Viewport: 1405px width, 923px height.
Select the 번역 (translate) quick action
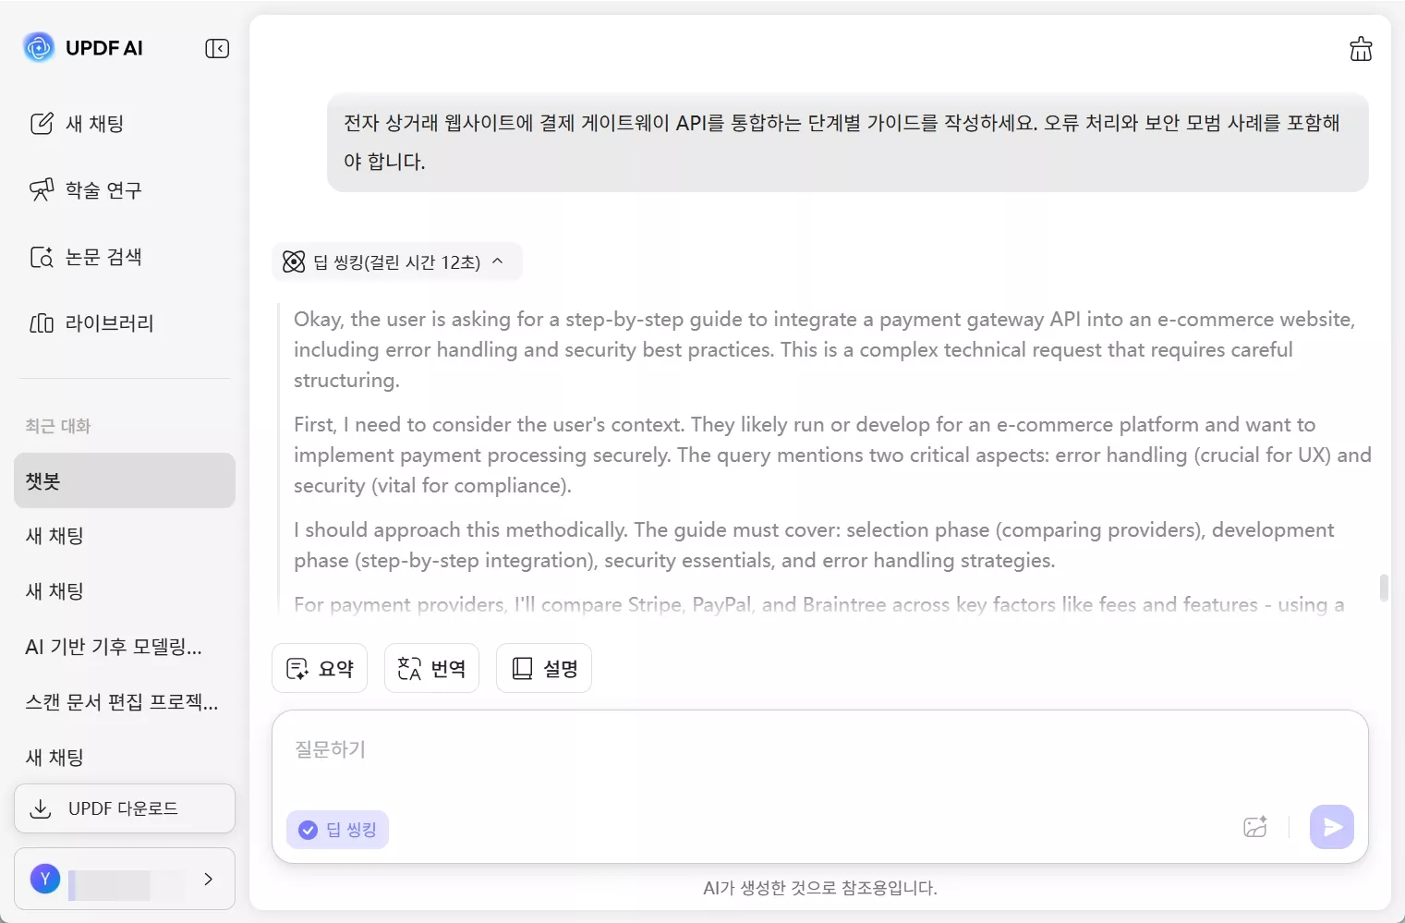click(x=431, y=667)
